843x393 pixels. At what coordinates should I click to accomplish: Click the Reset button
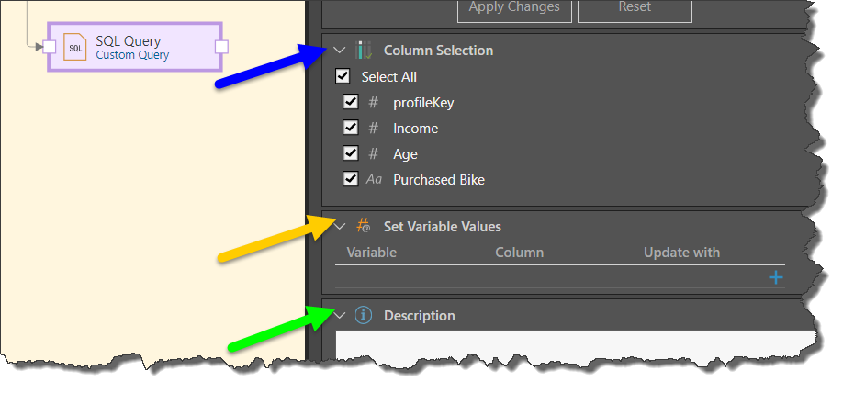pyautogui.click(x=635, y=7)
